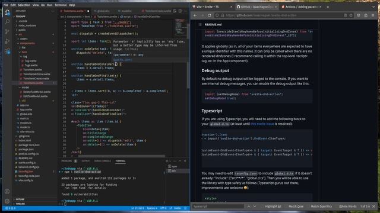Click the errors and warnings status bar indicator
This screenshot has height=213, width=380.
coord(11,208)
